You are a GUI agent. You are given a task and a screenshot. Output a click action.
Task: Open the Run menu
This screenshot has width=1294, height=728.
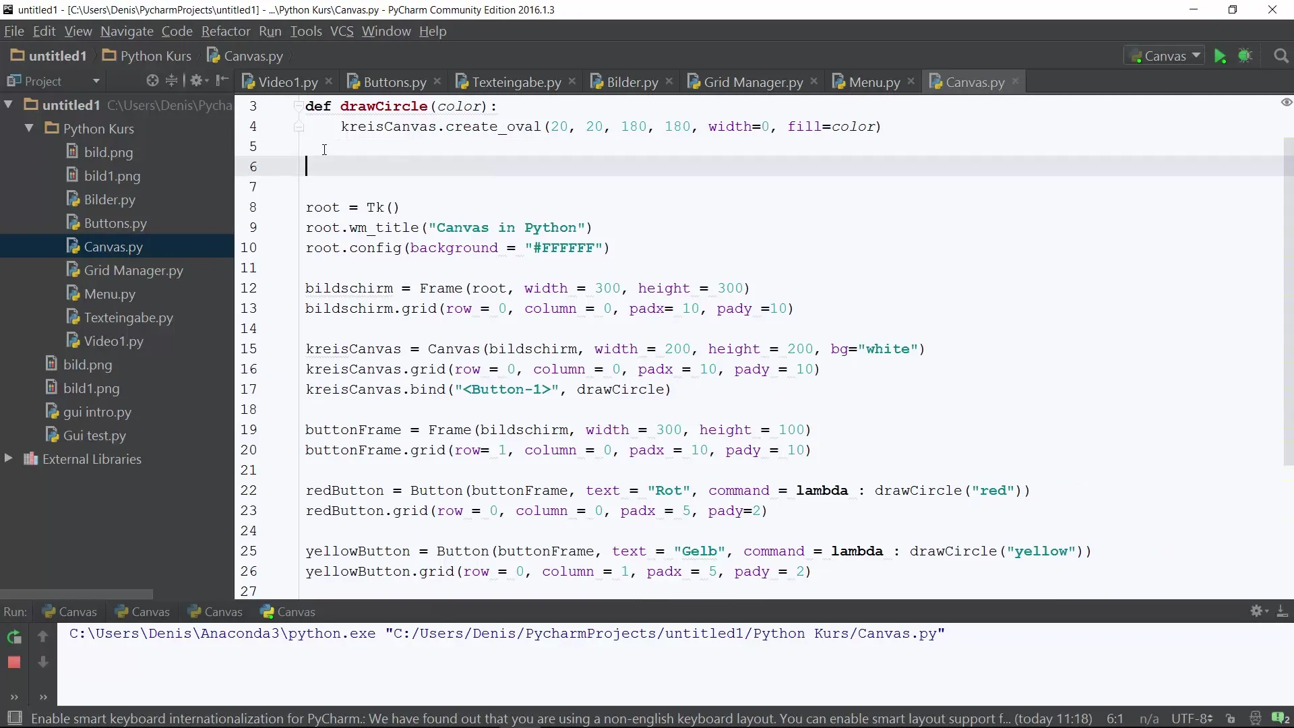tap(270, 31)
